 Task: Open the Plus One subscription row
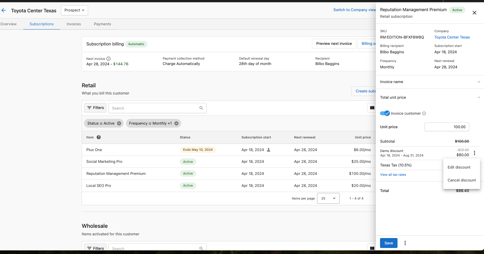click(x=229, y=150)
